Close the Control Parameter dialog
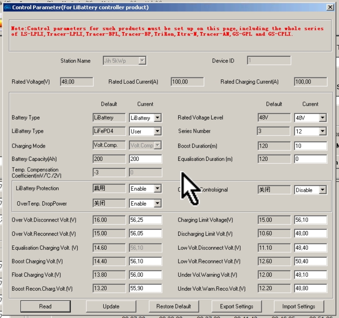This screenshot has width=339, height=318. tap(329, 7)
